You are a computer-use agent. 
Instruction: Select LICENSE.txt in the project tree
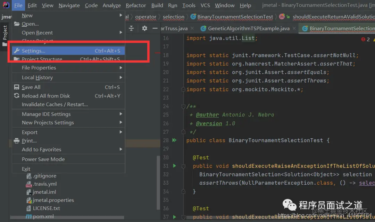[43, 209]
